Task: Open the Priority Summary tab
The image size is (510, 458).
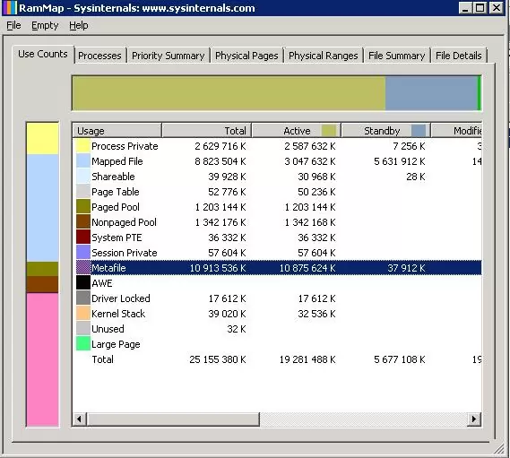Action: (x=169, y=56)
